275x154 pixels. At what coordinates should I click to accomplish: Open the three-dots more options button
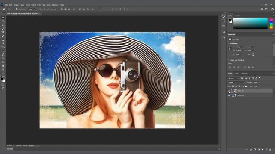click(98, 9)
